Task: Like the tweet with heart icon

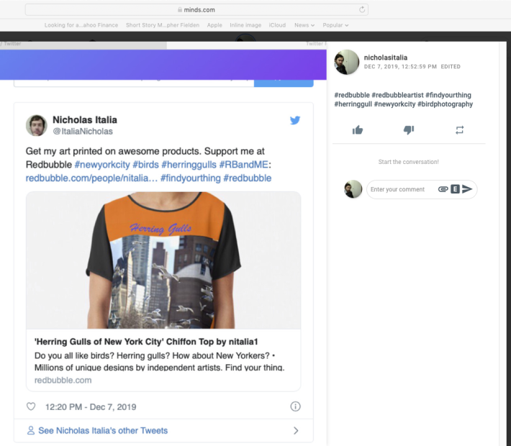Action: click(31, 406)
